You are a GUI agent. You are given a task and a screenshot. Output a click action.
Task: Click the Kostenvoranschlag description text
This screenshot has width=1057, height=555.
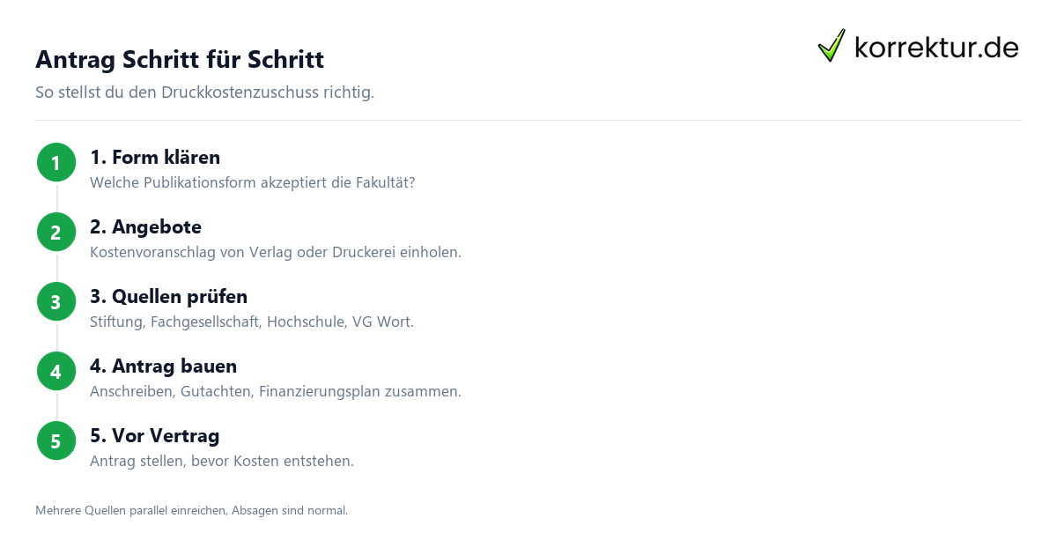[276, 253]
